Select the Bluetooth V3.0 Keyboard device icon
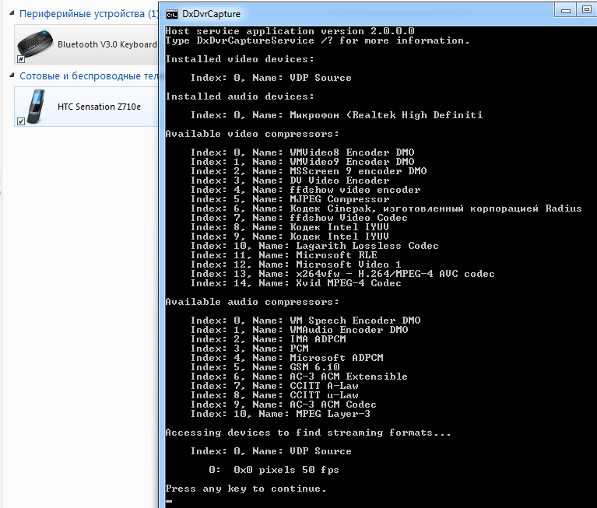The width and height of the screenshot is (597, 508). (x=35, y=45)
